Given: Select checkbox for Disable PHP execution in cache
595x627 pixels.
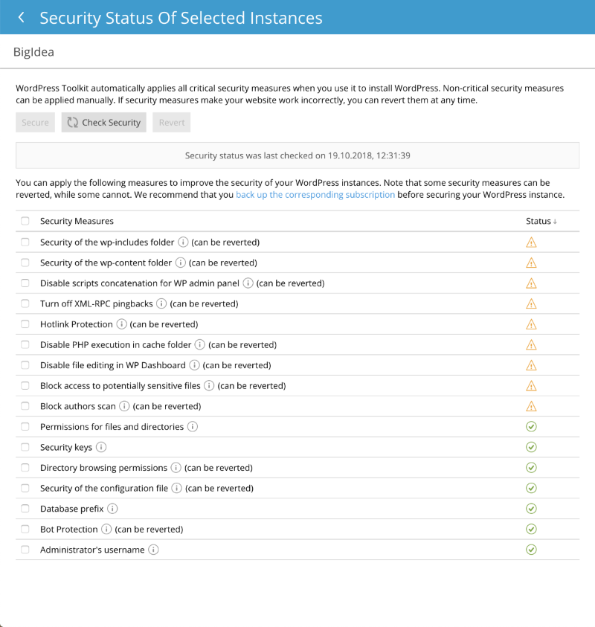Looking at the screenshot, I should 25,344.
